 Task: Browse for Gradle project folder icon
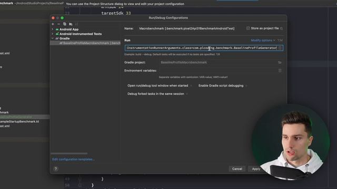coord(280,62)
